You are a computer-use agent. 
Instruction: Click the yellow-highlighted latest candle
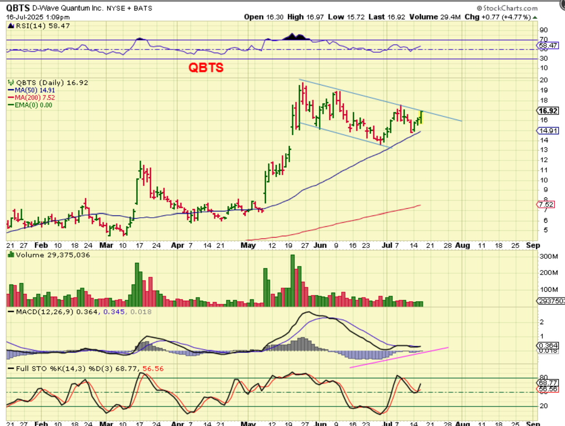[x=422, y=116]
